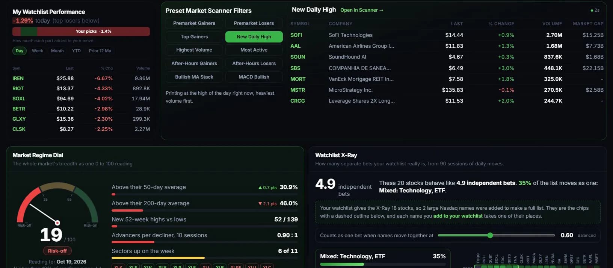The height and width of the screenshot is (268, 613).
Task: Click the 'Above their 200-day average' row
Action: point(205,205)
